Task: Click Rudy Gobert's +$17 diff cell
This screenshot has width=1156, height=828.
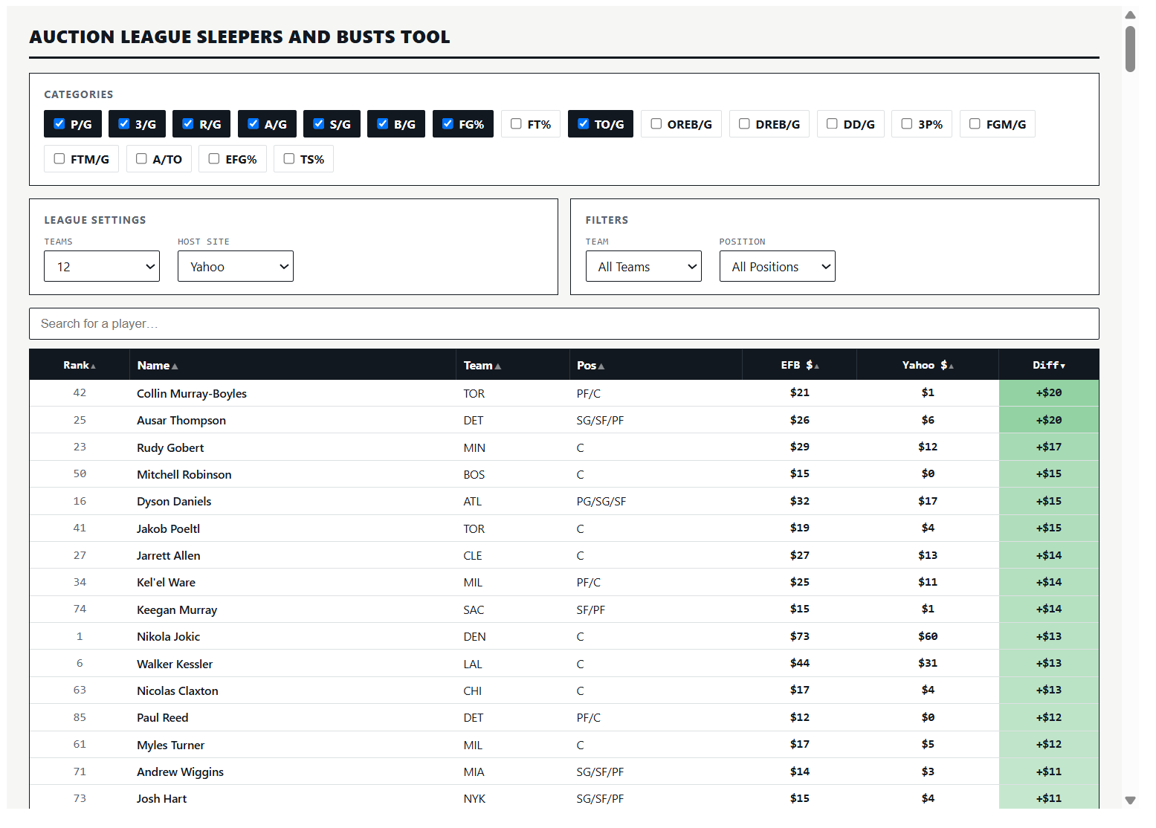Action: [1049, 447]
